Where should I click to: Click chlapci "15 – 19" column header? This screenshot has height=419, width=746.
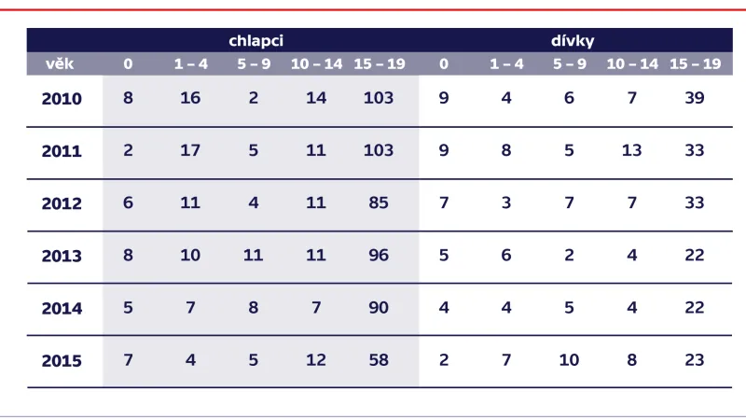coord(379,64)
